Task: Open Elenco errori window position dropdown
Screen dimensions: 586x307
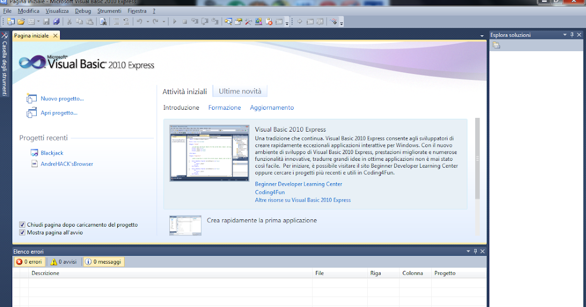Action: pyautogui.click(x=468, y=251)
